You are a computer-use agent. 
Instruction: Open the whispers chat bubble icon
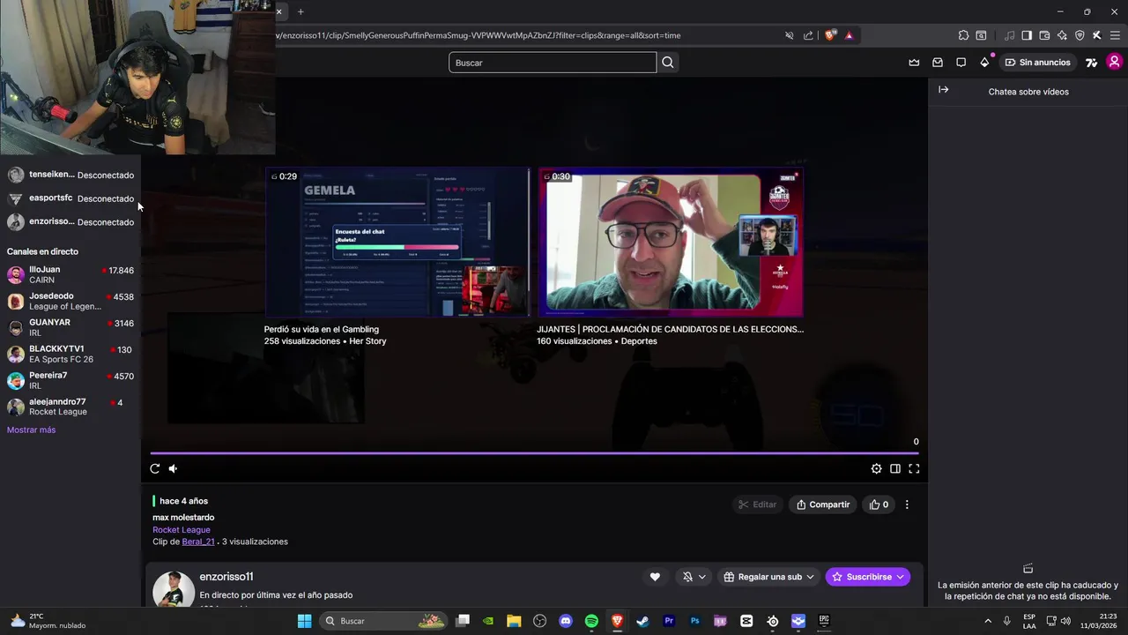(961, 63)
